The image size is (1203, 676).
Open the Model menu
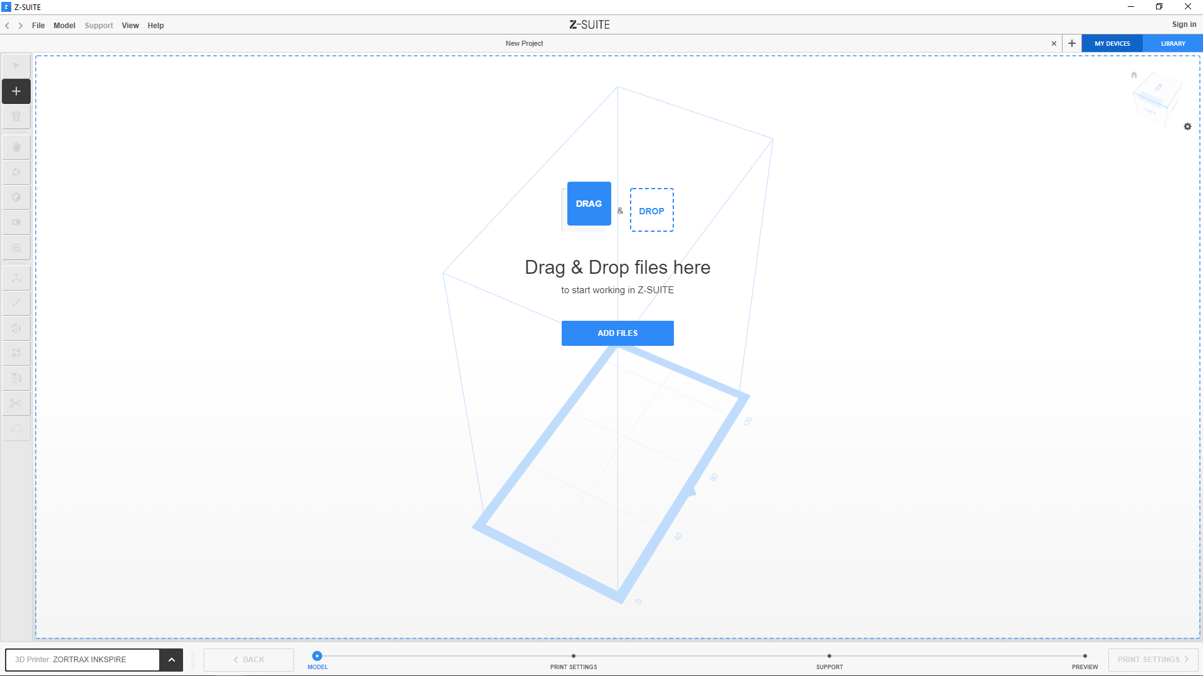point(64,26)
